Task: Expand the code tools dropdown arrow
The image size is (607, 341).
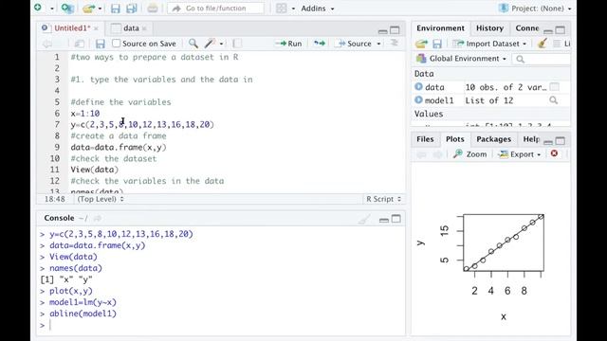Action: (221, 44)
